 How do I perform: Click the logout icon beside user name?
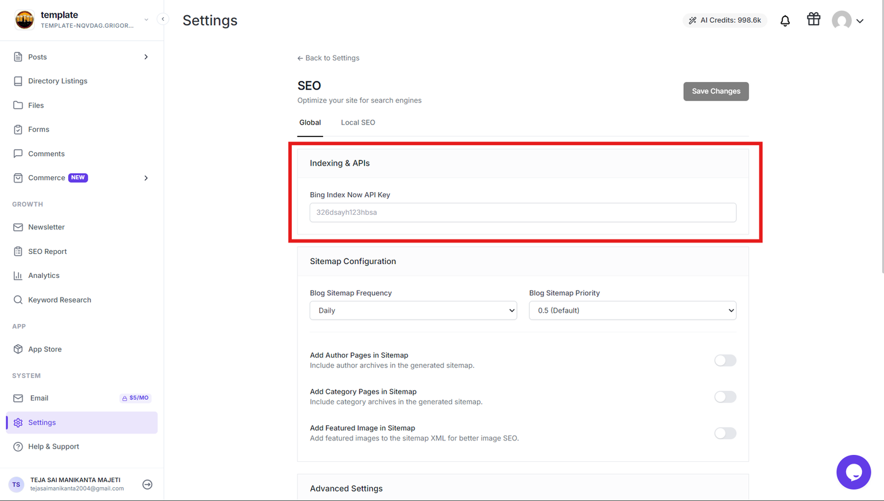coord(147,485)
